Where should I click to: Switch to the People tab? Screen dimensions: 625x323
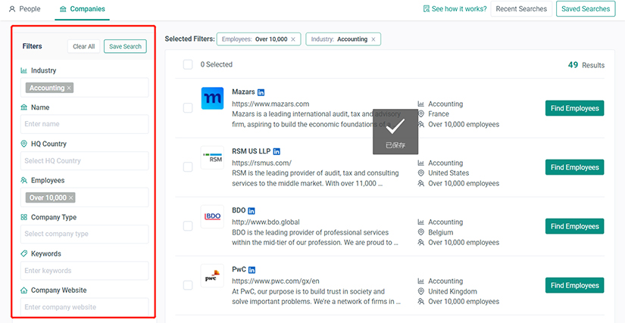tap(25, 9)
